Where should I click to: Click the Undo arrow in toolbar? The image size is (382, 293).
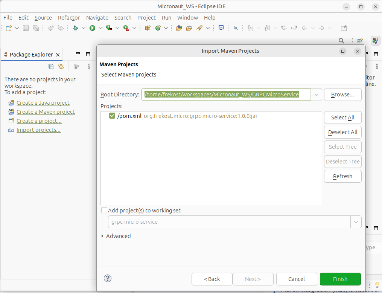pos(51,28)
